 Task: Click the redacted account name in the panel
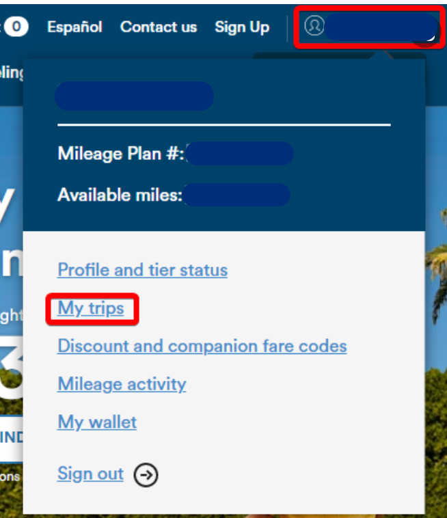pyautogui.click(x=134, y=96)
